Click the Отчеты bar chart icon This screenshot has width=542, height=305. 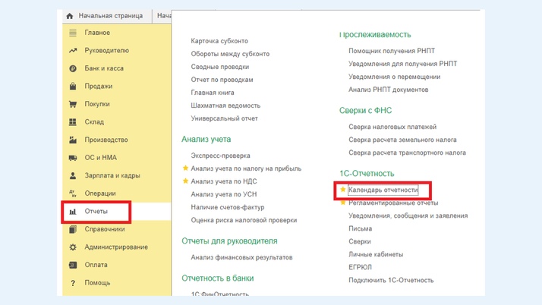[73, 212]
